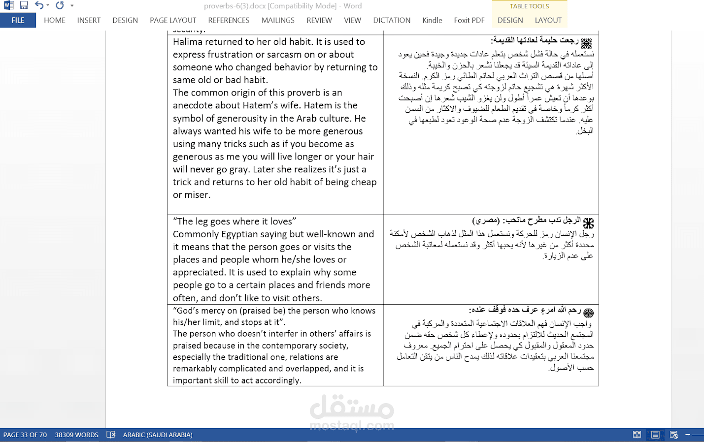Open the MAILINGS tab
This screenshot has width=704, height=442.
click(x=278, y=20)
